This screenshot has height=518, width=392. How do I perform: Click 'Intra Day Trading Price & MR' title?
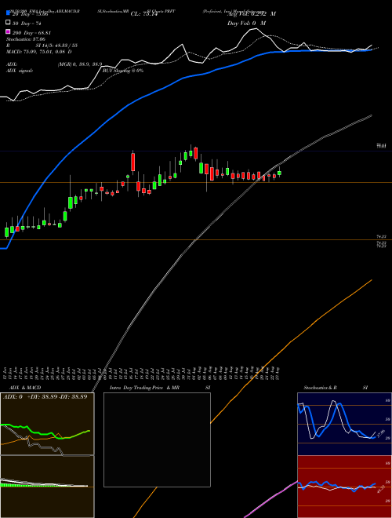[144, 388]
